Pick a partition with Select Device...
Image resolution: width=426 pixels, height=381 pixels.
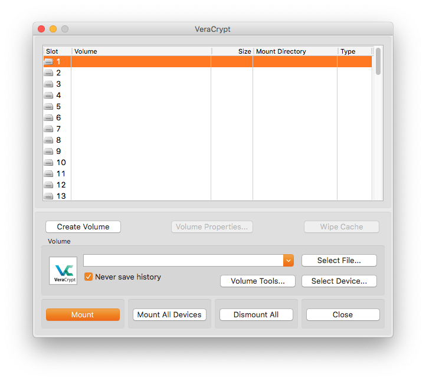click(x=339, y=281)
